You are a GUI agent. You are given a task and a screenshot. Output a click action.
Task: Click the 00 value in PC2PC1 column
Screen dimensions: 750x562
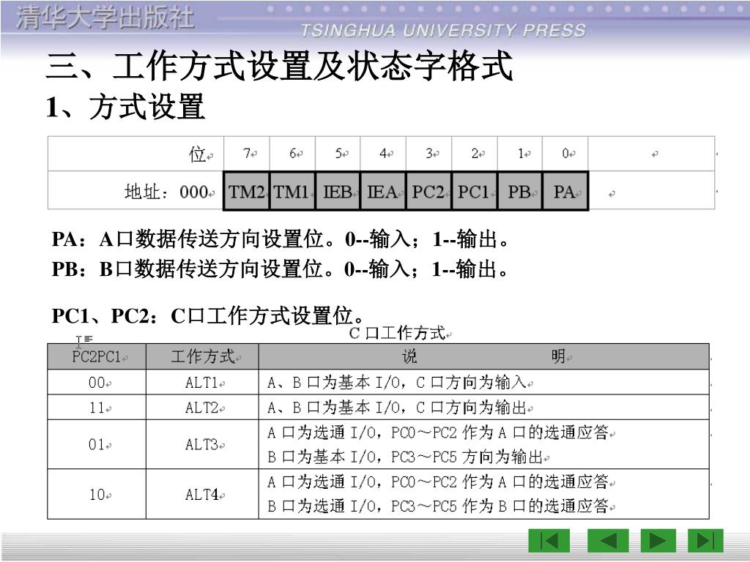click(97, 382)
